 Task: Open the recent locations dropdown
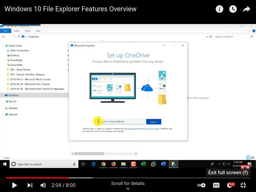(x=14, y=36)
